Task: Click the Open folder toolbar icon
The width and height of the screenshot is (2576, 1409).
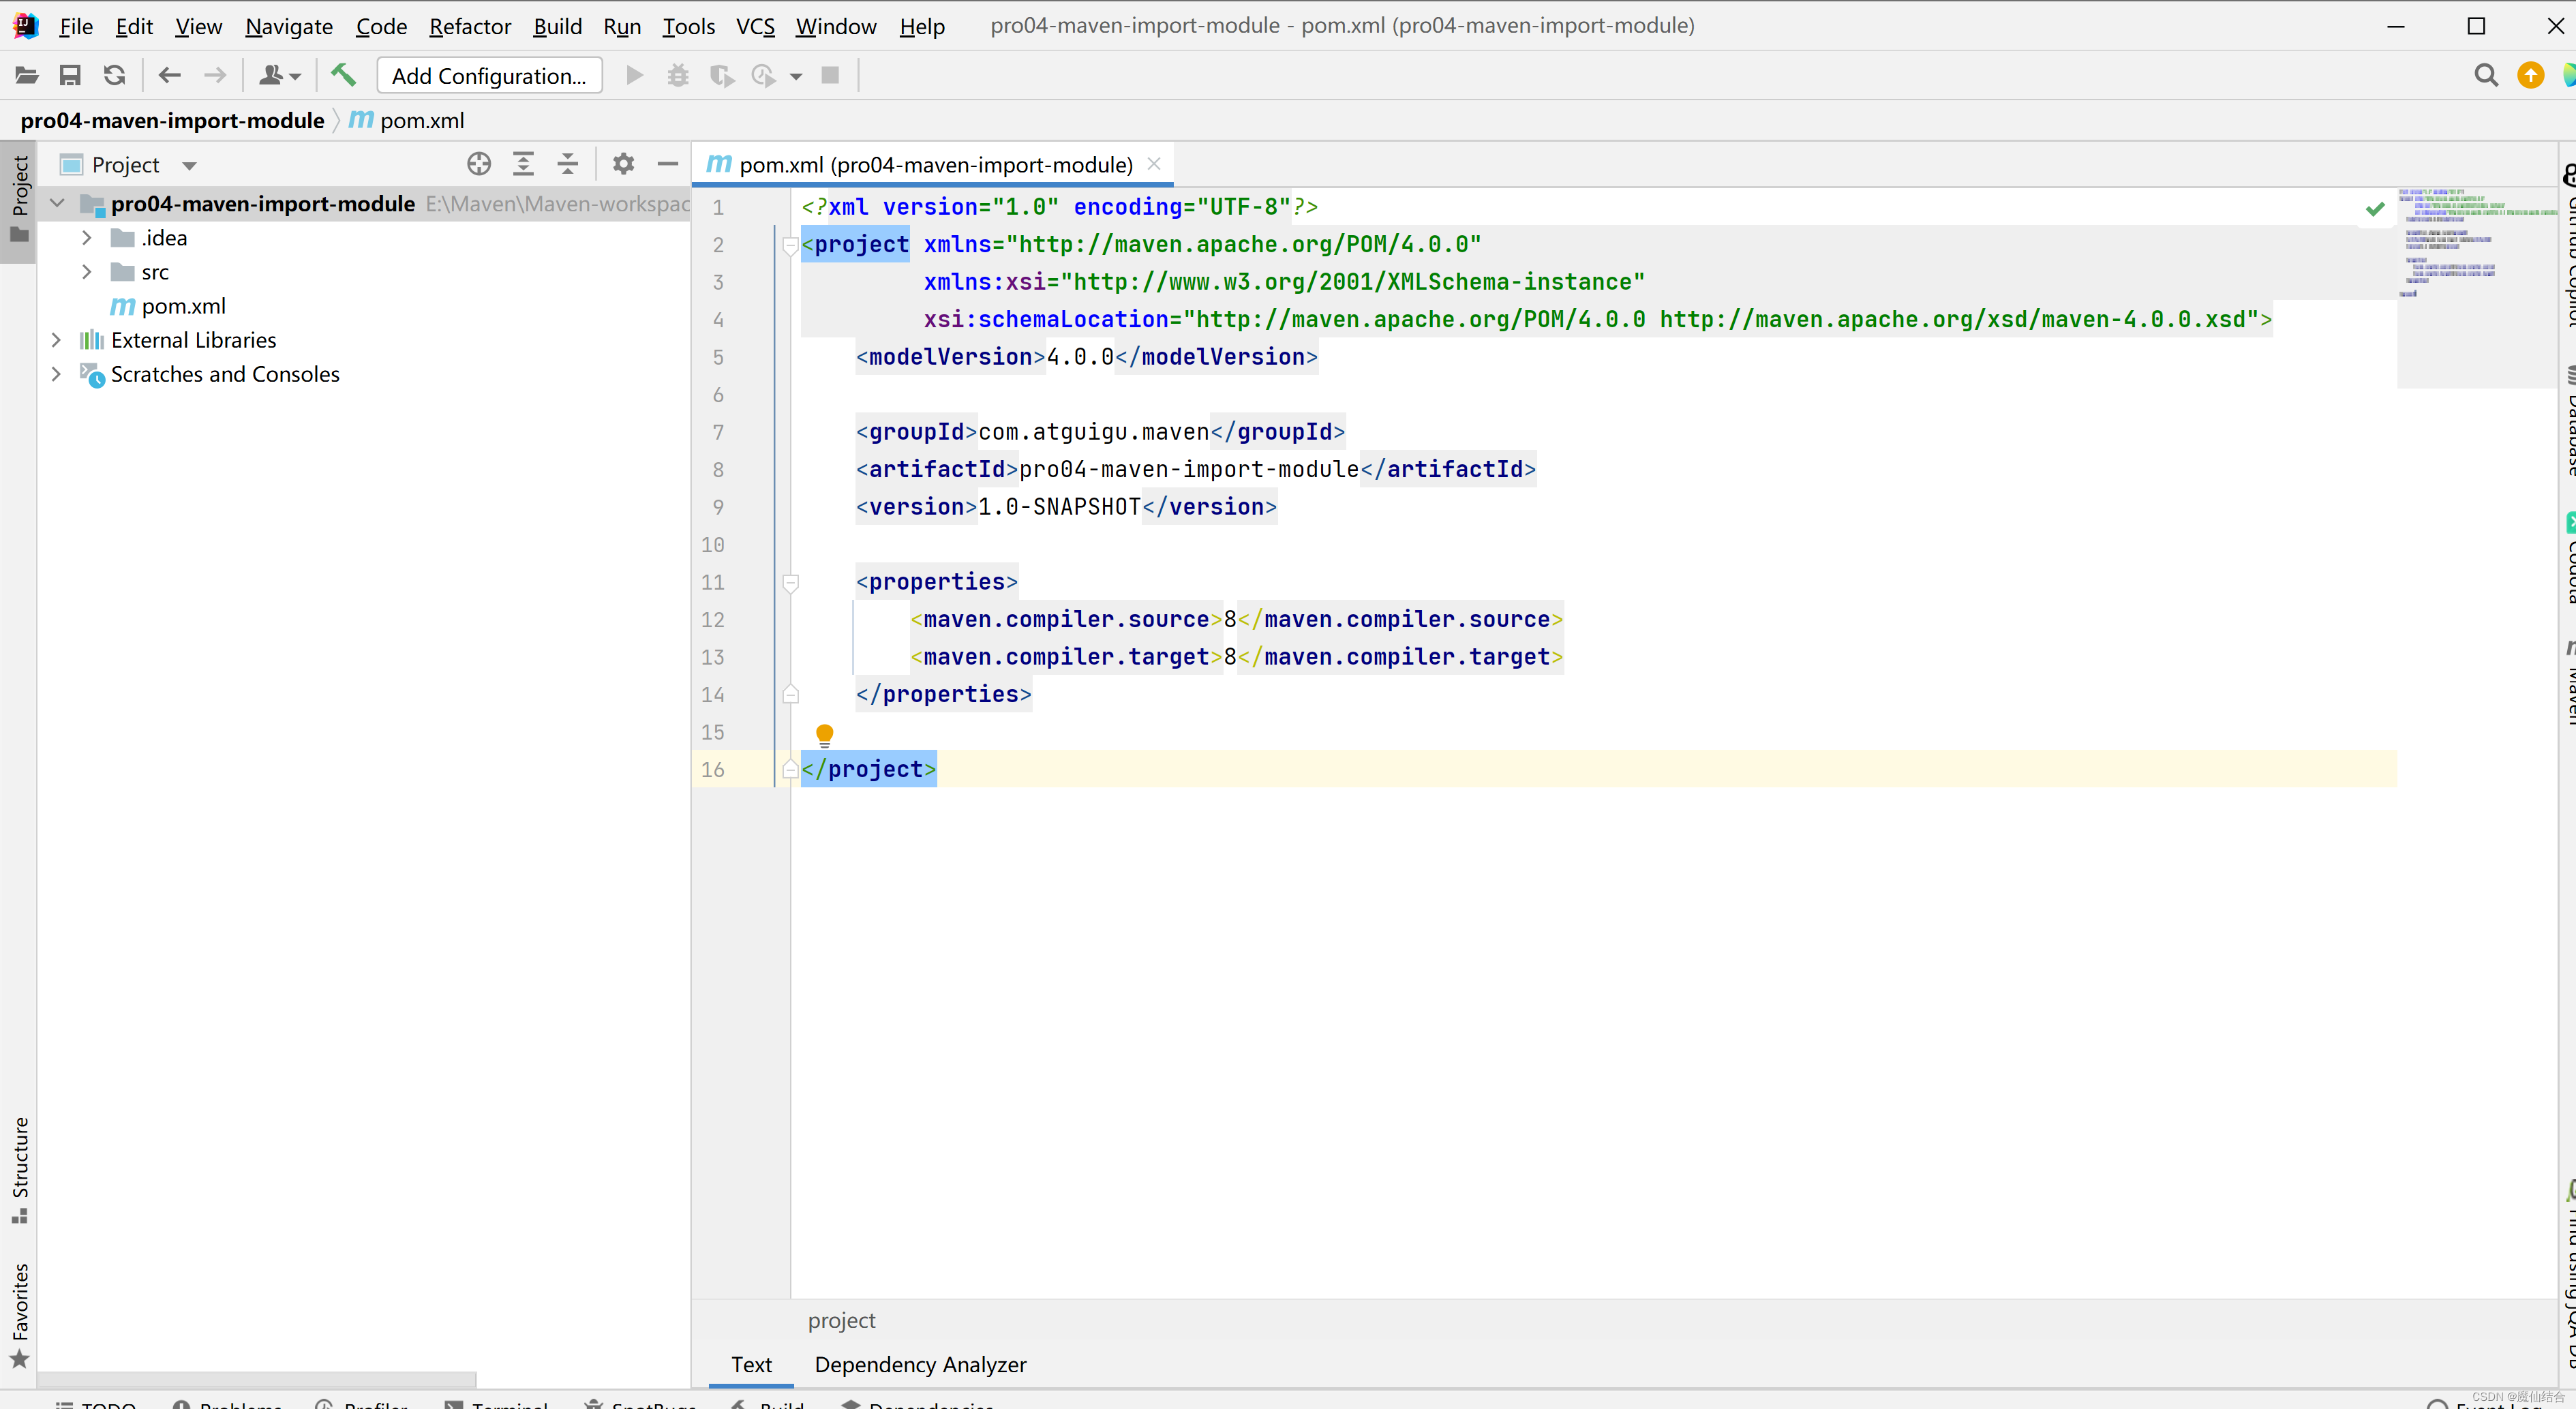Action: (x=27, y=76)
